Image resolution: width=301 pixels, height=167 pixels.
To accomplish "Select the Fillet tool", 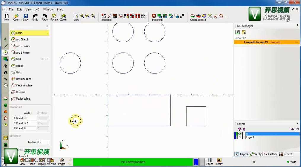I will click(30, 59).
